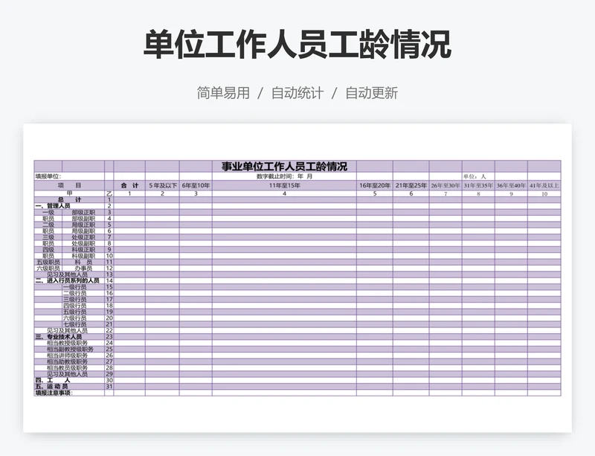Click the 六级职员 label
The width and height of the screenshot is (595, 456).
[48, 268]
